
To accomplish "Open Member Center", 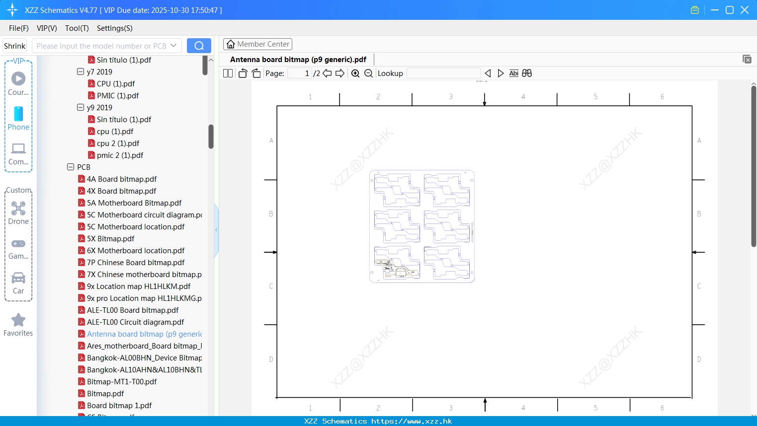I will 257,44.
